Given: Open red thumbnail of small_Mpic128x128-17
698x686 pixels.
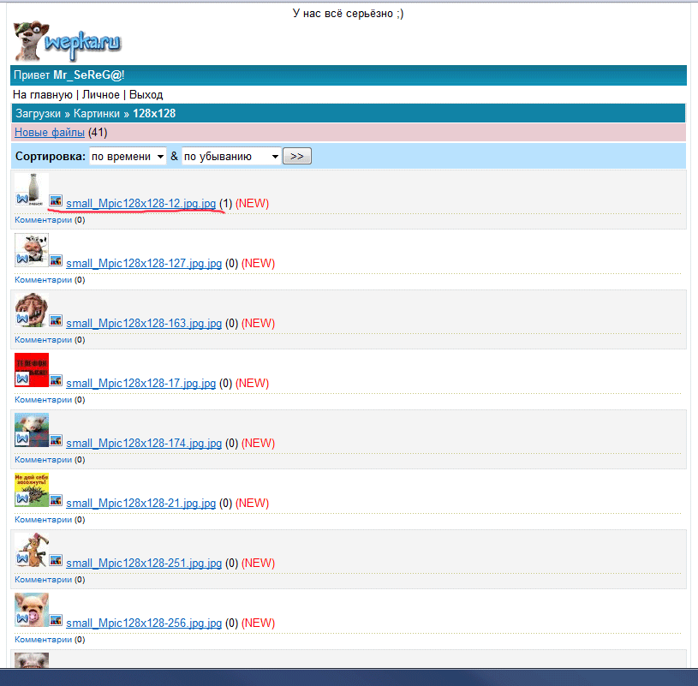Looking at the screenshot, I should click(31, 370).
